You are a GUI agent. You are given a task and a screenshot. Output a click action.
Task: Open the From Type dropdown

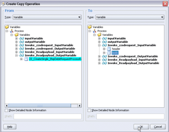[47, 17]
